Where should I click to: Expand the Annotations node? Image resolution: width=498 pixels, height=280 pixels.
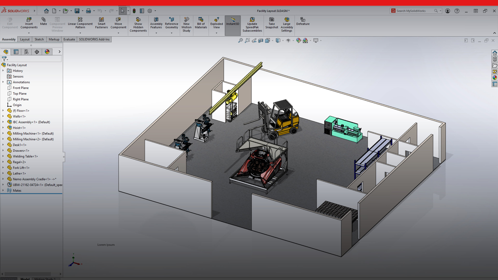click(3, 82)
